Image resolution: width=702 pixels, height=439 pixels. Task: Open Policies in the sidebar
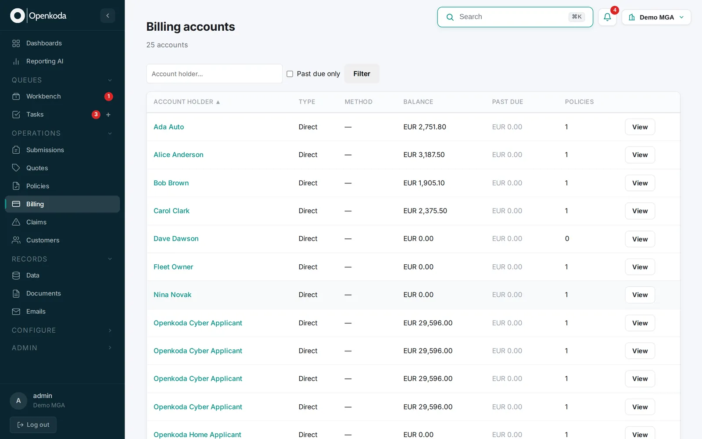tap(62, 186)
